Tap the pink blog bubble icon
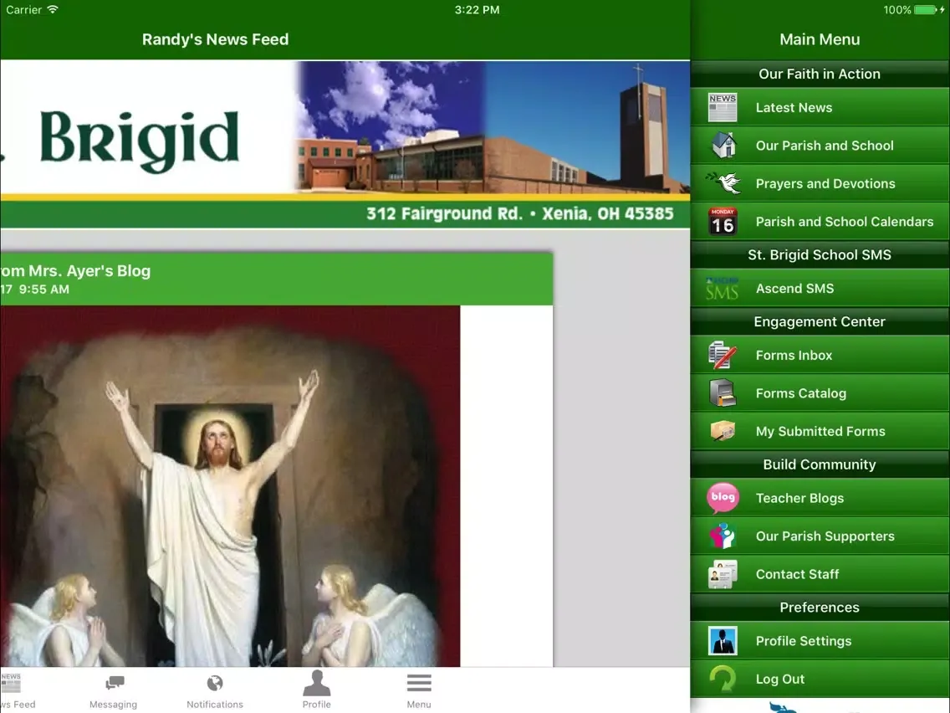The image size is (950, 713). [723, 498]
